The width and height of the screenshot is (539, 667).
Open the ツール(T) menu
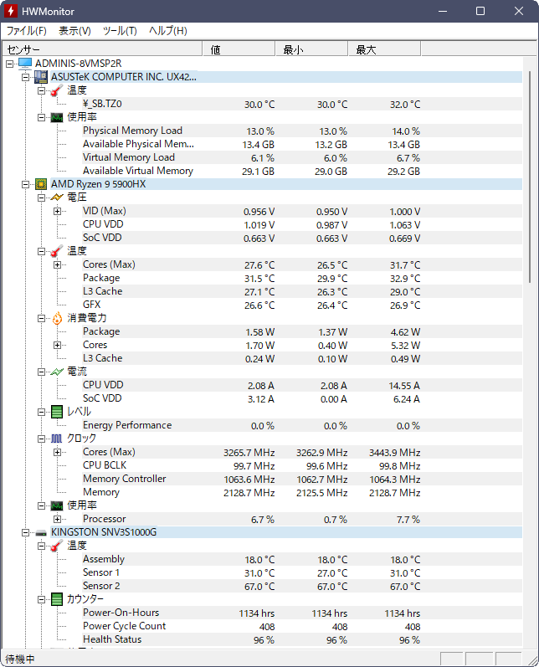click(x=120, y=31)
